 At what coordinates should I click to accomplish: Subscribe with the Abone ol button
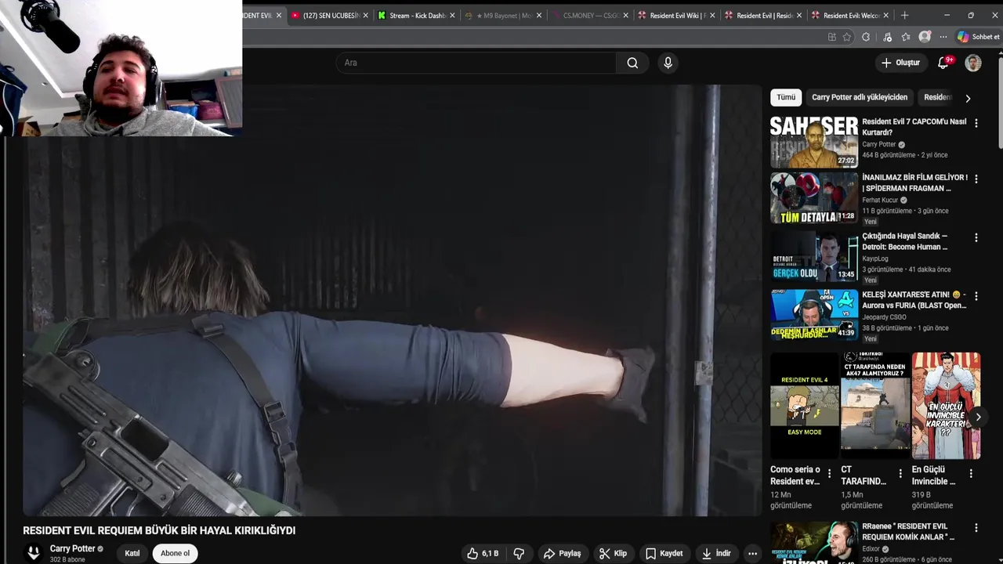[x=175, y=553]
